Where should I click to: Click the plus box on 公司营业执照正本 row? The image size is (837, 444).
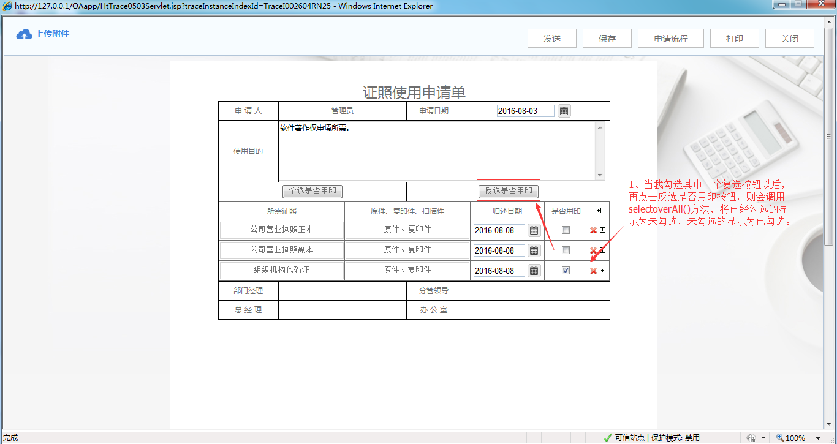(603, 230)
